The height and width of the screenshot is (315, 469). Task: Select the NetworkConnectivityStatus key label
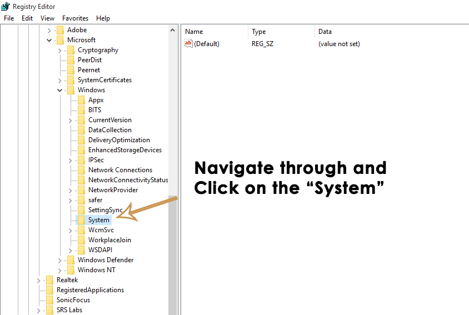tap(128, 180)
